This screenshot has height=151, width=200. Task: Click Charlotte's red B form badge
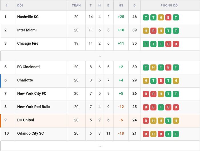(161, 81)
